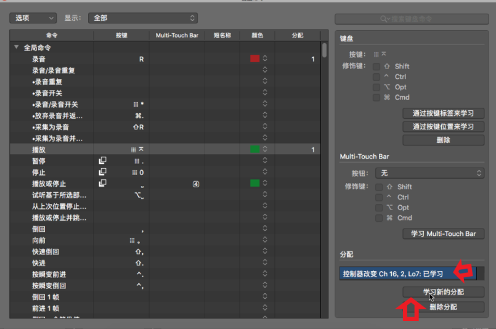Collapse the 全局命令 disclosure triangle
Viewport: 496px width, 329px height.
[16, 47]
